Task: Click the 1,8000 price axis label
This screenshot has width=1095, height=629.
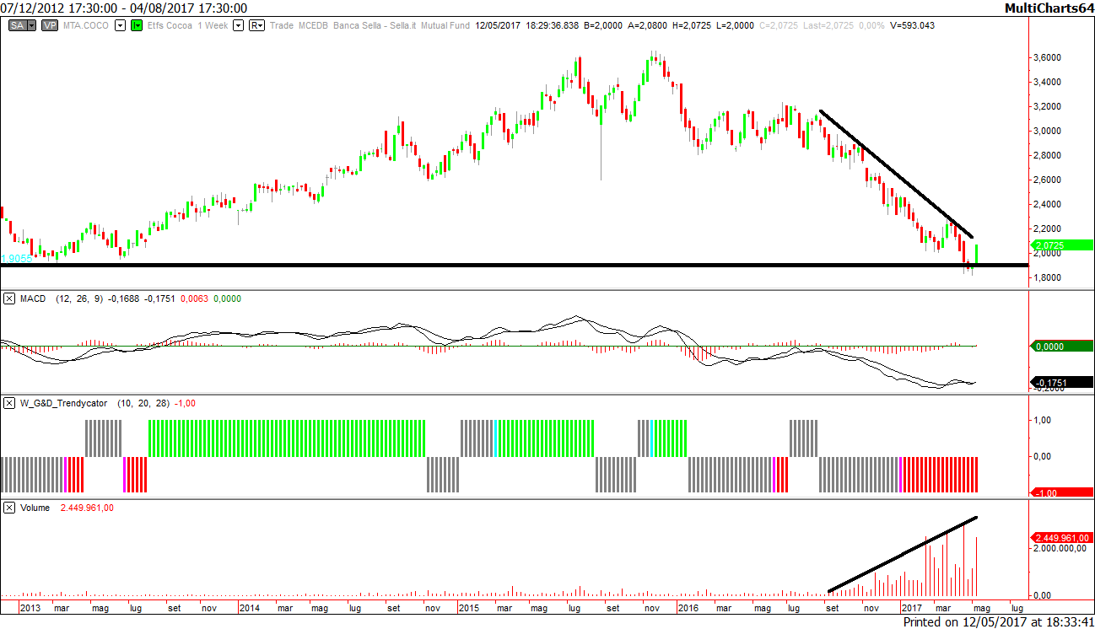Action: coord(1049,277)
